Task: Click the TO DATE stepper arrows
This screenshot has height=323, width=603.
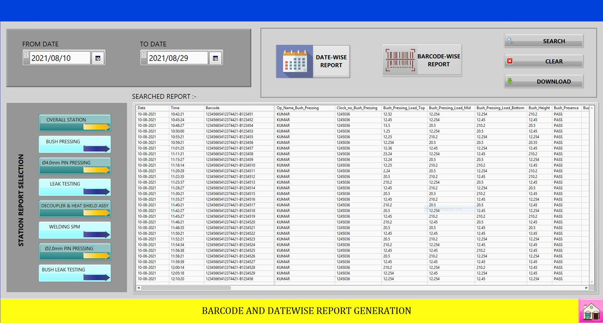Action: point(144,55)
